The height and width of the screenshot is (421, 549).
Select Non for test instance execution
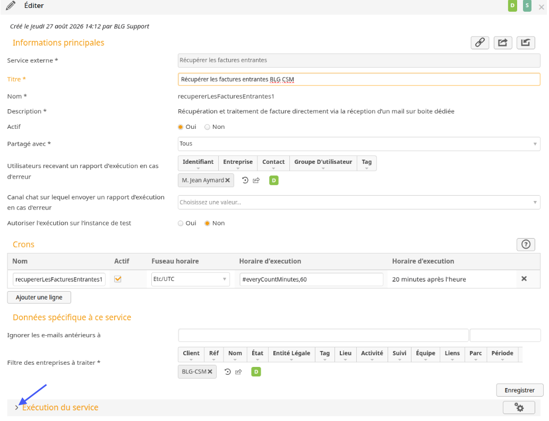coord(207,223)
